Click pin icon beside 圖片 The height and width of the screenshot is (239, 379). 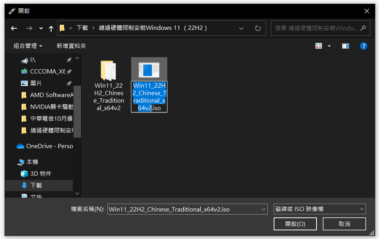(x=69, y=83)
